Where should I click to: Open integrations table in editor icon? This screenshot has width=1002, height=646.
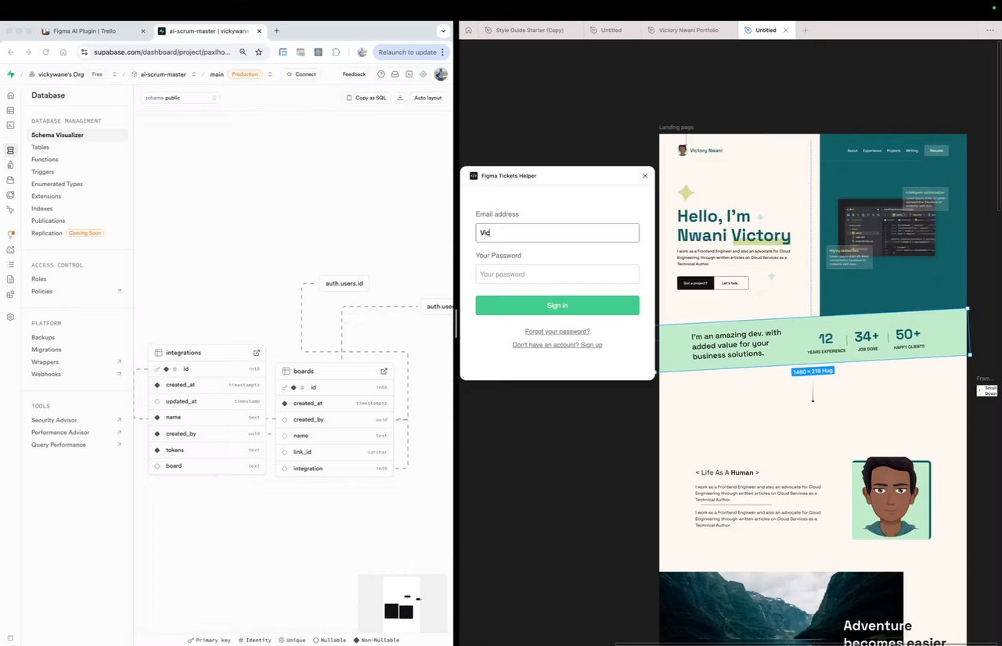pos(256,353)
